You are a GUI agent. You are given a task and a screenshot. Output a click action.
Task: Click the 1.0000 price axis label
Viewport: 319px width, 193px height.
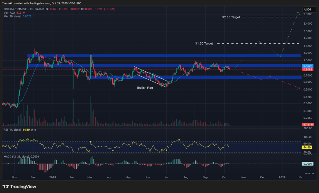307,60
